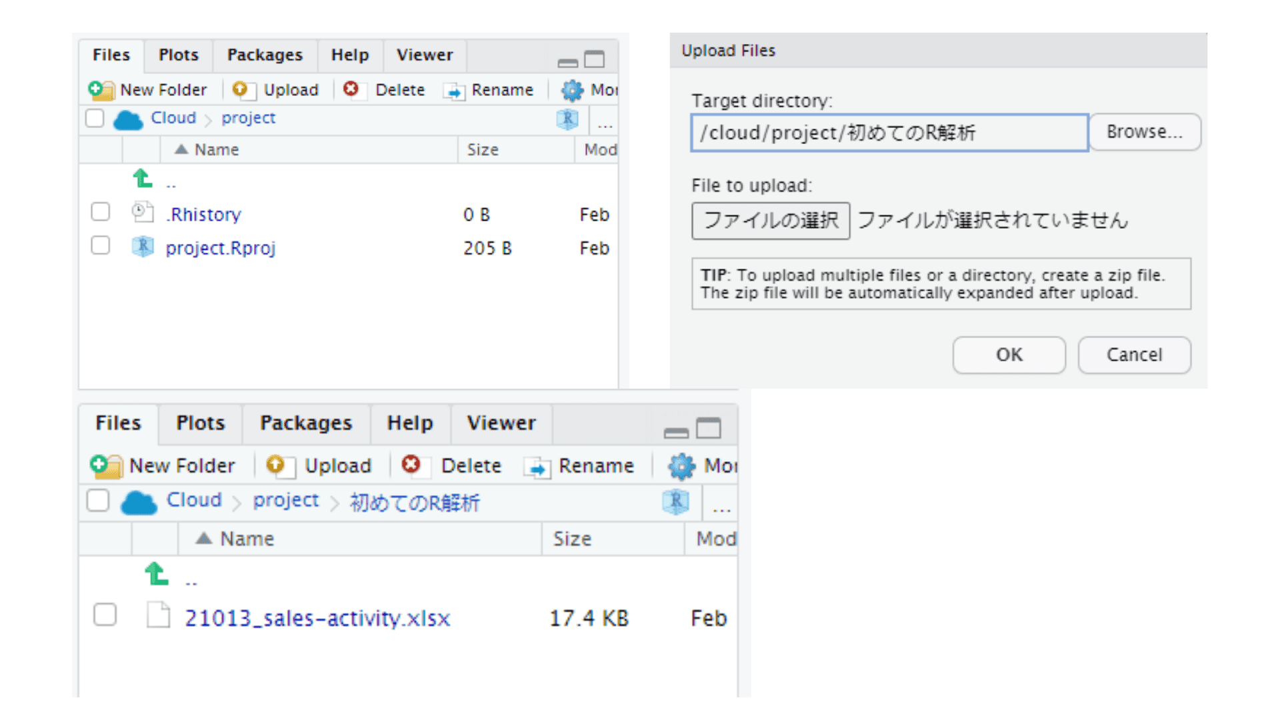Check the box next to project.Rproj
Viewport: 1280px width, 720px height.
pos(101,245)
